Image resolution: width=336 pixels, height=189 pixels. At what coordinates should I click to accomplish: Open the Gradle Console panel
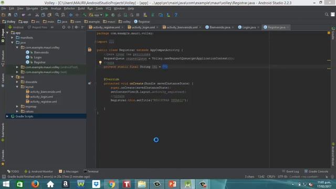pos(316,172)
